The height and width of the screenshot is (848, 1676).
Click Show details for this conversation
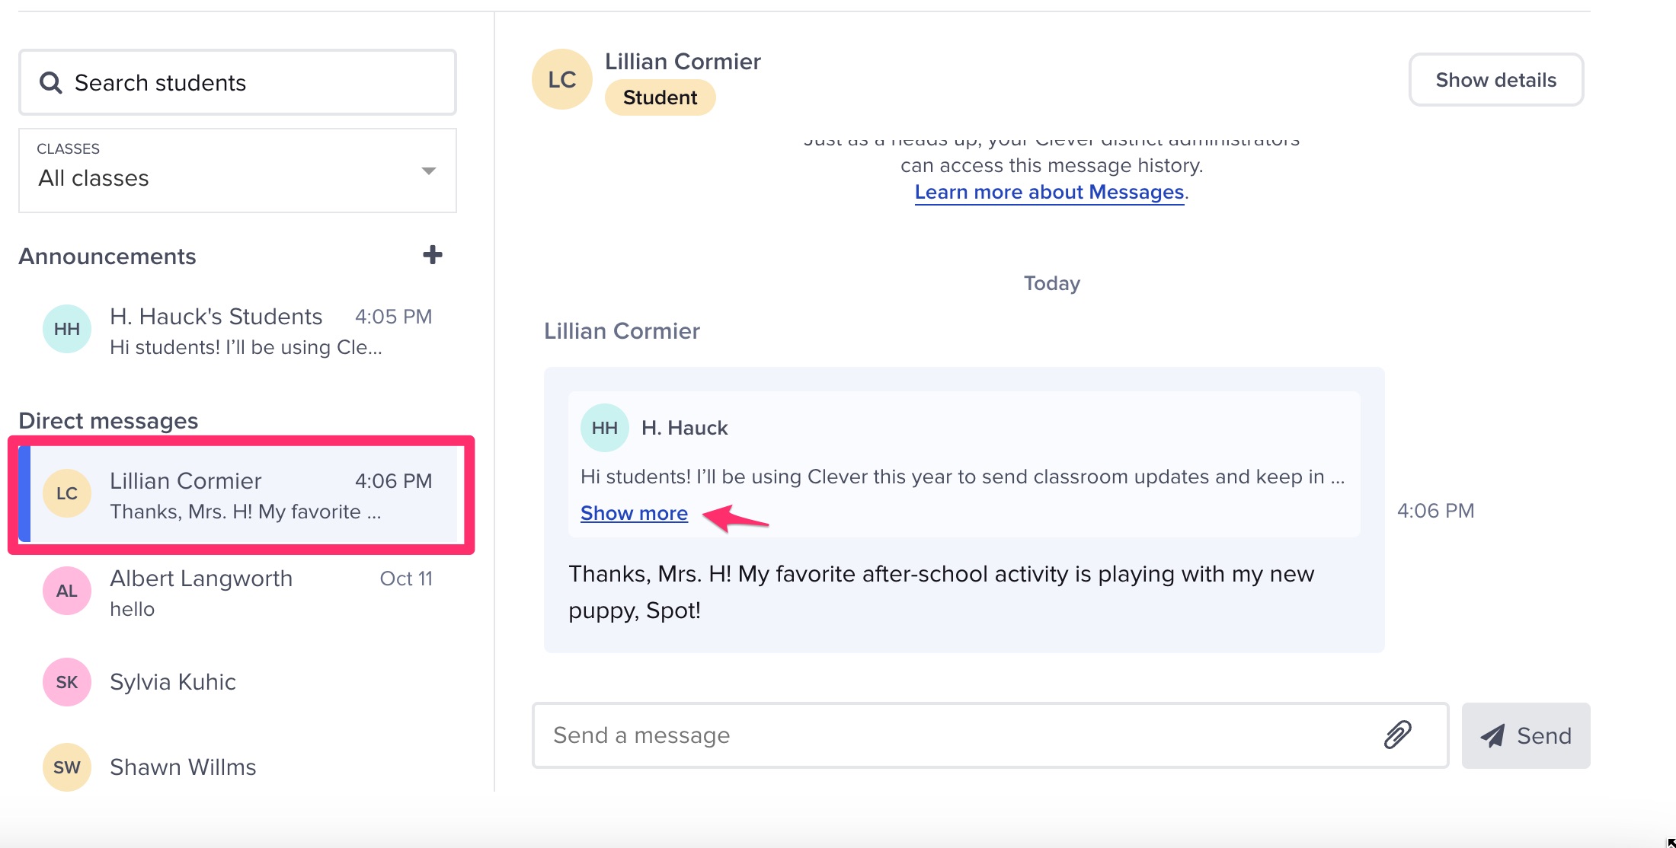(x=1495, y=79)
